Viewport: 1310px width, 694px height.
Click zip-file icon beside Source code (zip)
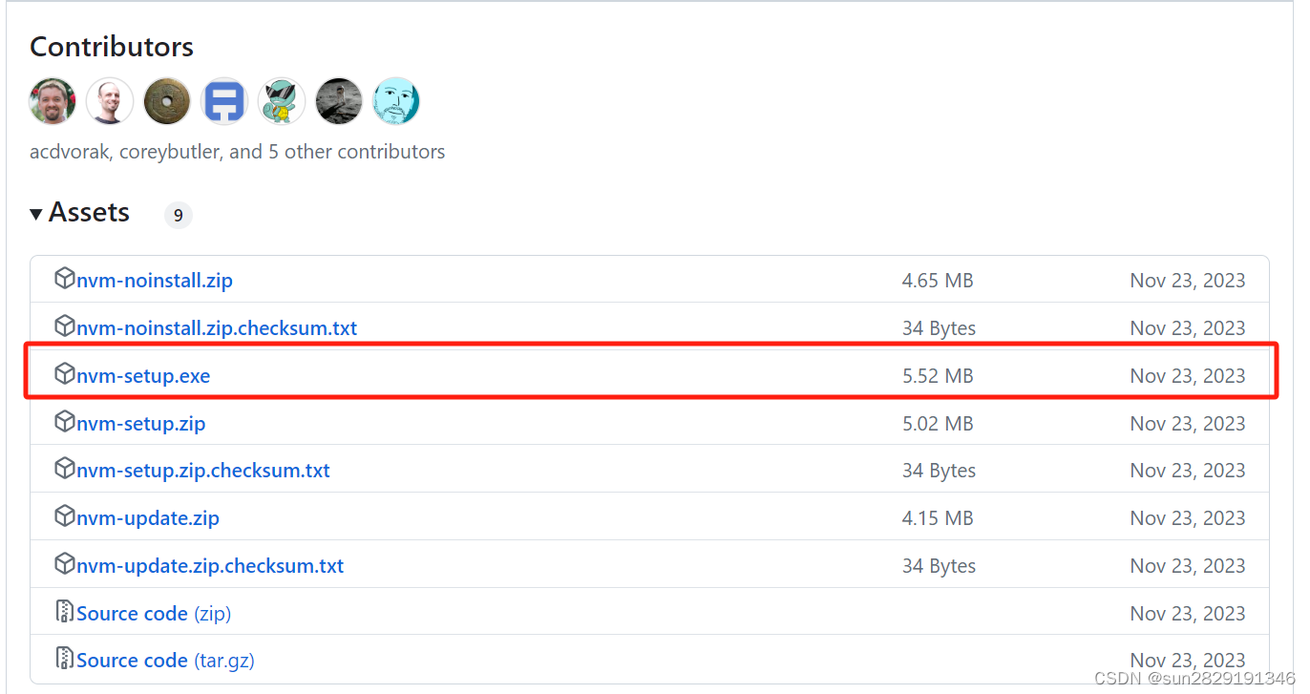pos(64,613)
